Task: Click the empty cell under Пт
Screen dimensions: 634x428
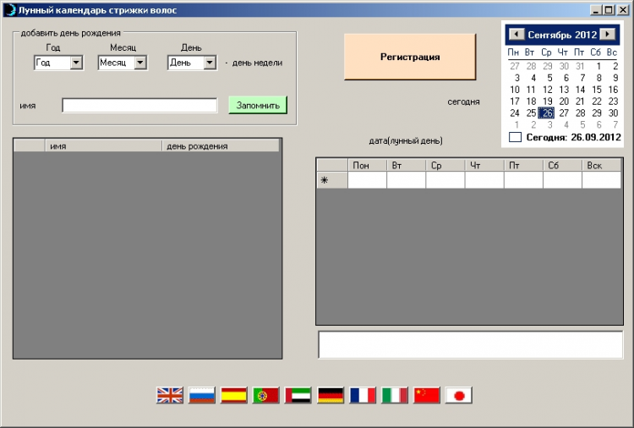Action: pyautogui.click(x=523, y=180)
